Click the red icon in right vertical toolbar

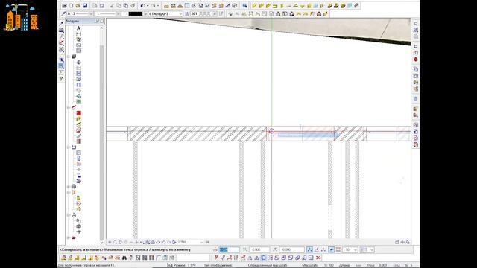416,60
